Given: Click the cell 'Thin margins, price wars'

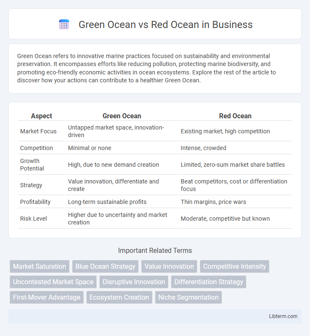Looking at the screenshot, I should click(235, 202).
